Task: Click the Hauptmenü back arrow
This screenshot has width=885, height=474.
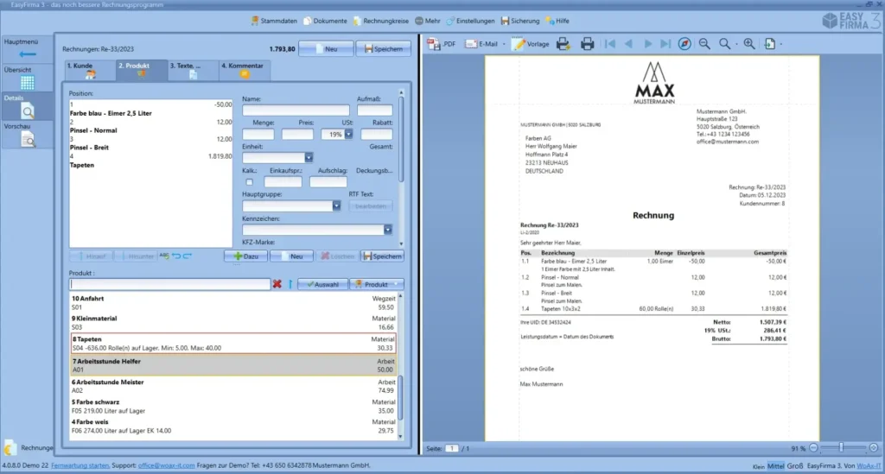Action: (27, 54)
